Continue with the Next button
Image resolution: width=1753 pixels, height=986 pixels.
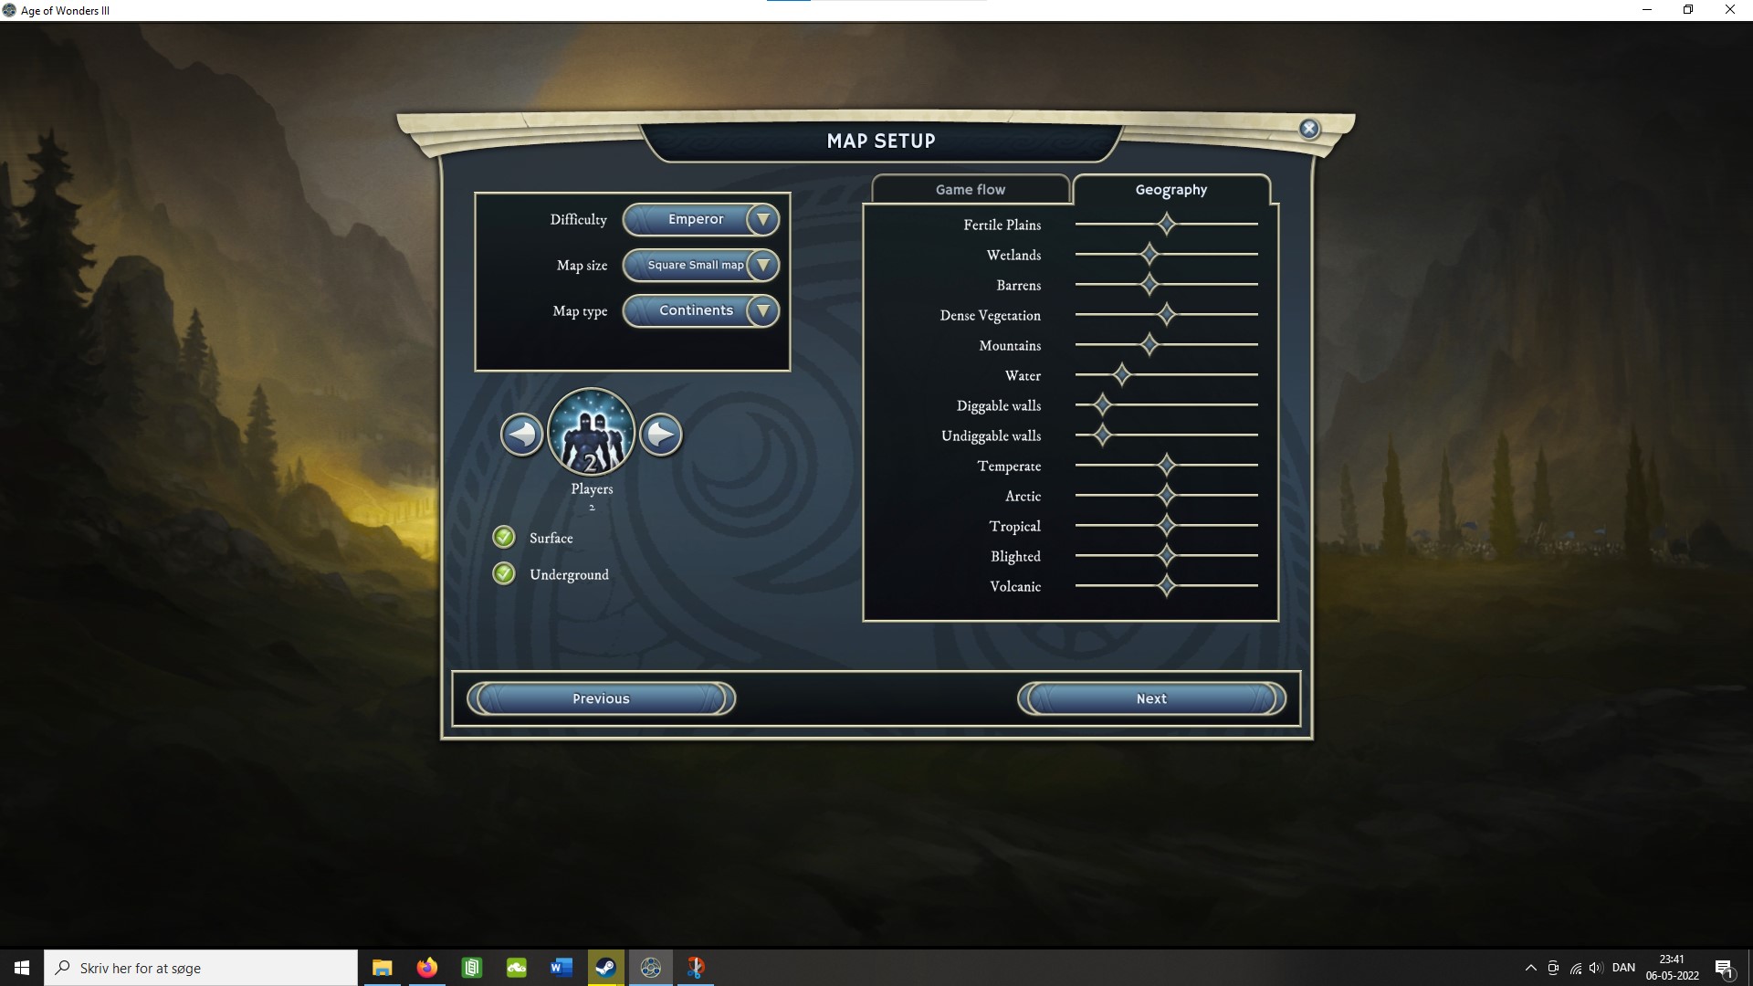pos(1151,698)
